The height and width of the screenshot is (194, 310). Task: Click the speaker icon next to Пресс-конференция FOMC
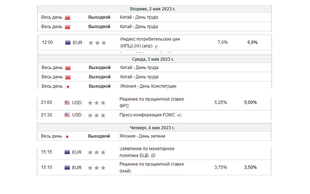180,115
